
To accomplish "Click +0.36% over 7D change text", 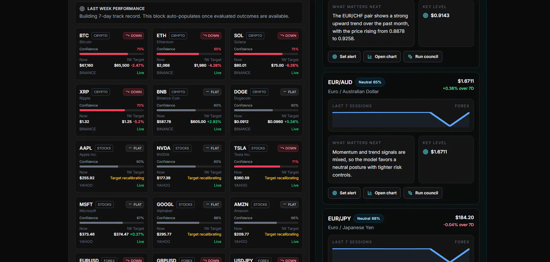I will point(458,88).
